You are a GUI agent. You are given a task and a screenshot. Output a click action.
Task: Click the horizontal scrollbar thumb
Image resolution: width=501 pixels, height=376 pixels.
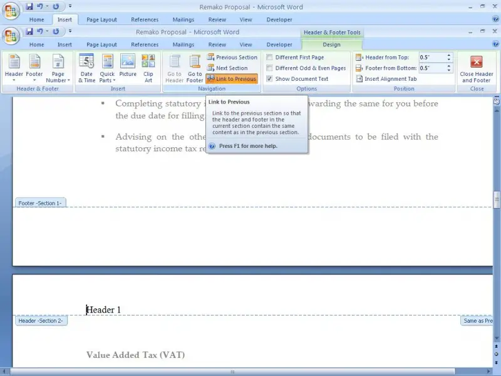tap(232, 372)
